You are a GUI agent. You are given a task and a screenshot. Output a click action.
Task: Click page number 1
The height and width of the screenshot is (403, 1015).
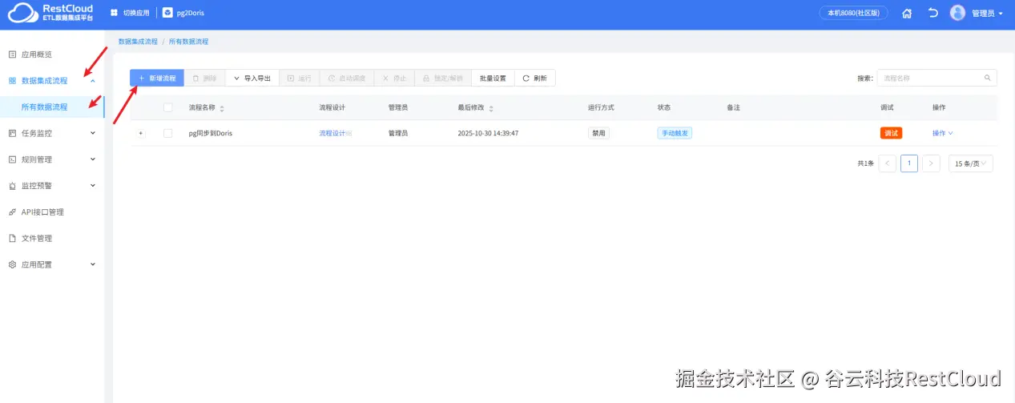909,163
